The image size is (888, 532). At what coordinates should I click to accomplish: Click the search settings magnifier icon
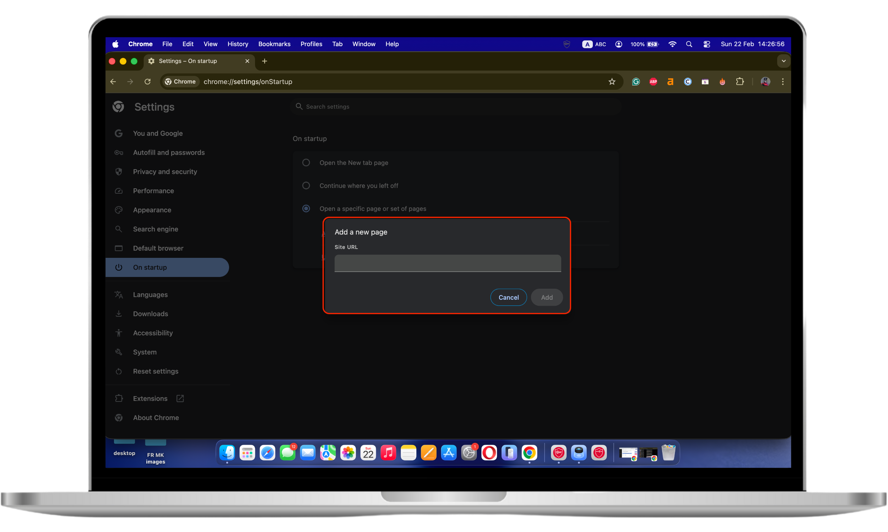[x=299, y=106]
